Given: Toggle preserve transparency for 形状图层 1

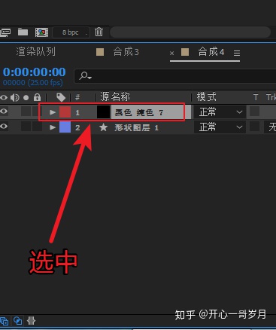Looking at the screenshot, I should [x=254, y=127].
